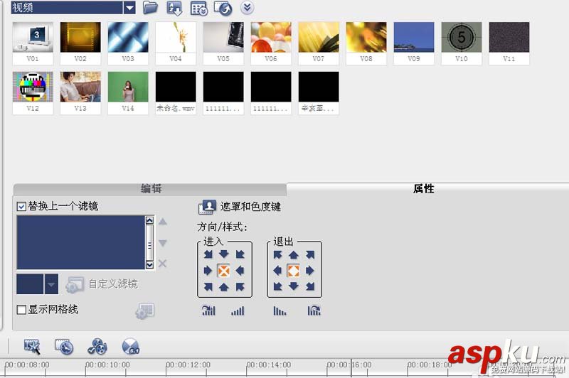The image size is (569, 378).
Task: Select 进入 static center option
Action: (x=224, y=271)
